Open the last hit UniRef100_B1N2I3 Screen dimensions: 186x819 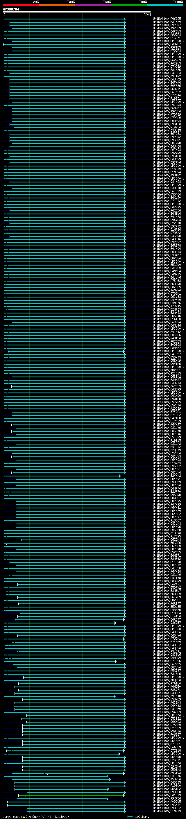point(167,811)
